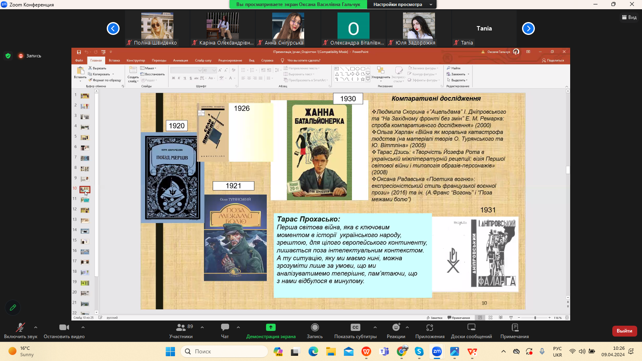
Task: Open the Whiteboards (Доски сообщений) icon
Action: [x=471, y=328]
